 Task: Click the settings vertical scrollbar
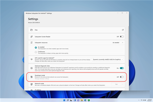tap(129, 46)
